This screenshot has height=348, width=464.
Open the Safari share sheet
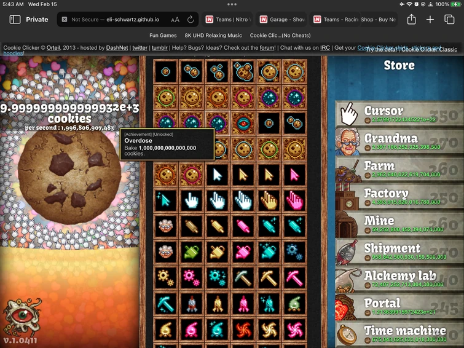411,19
